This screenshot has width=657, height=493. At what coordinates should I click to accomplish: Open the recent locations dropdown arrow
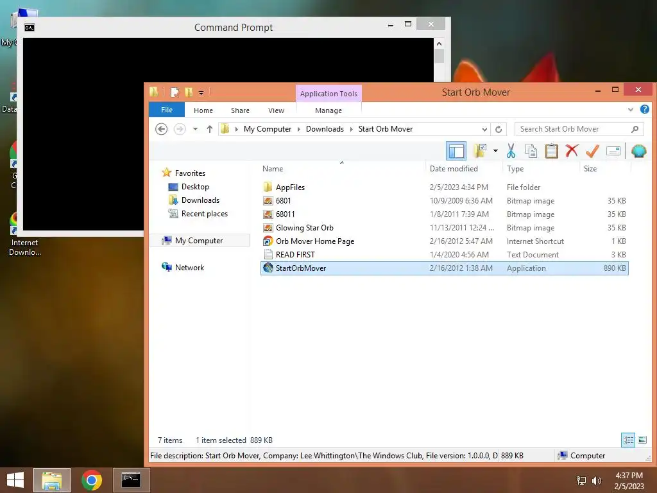(195, 129)
